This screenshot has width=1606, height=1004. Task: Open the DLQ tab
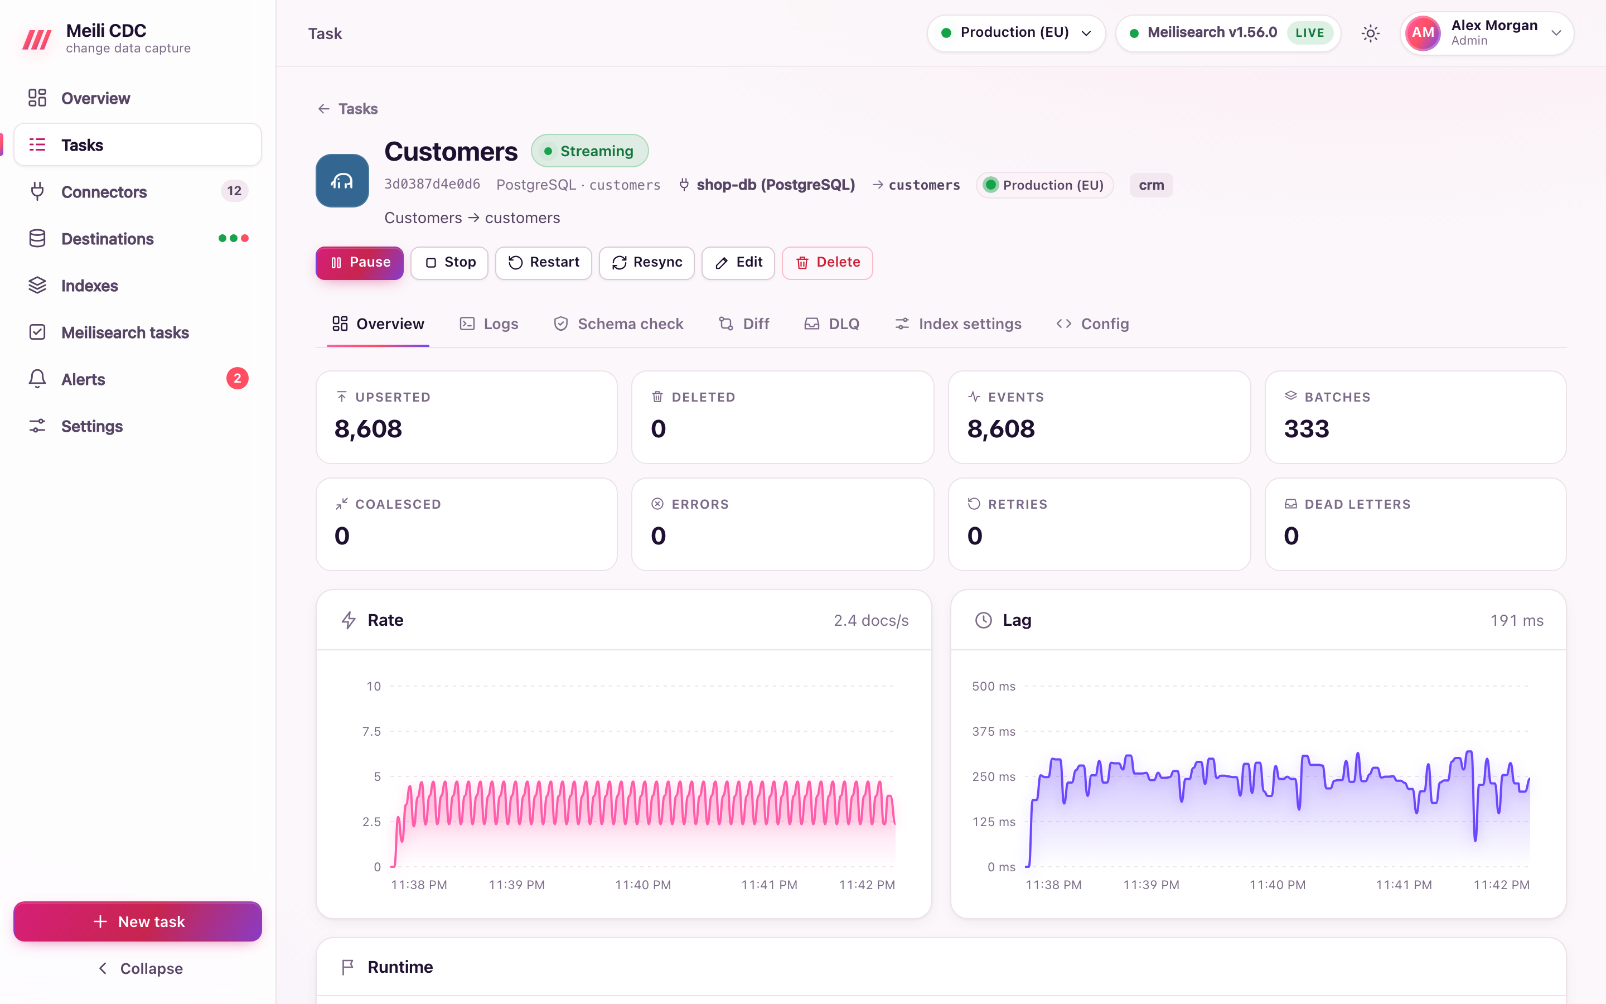click(x=832, y=324)
